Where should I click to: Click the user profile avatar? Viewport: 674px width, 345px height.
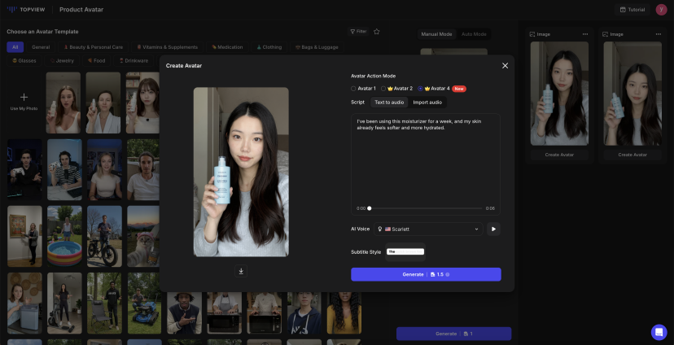[x=660, y=10]
